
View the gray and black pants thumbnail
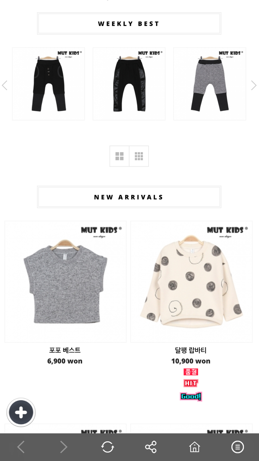(x=210, y=84)
